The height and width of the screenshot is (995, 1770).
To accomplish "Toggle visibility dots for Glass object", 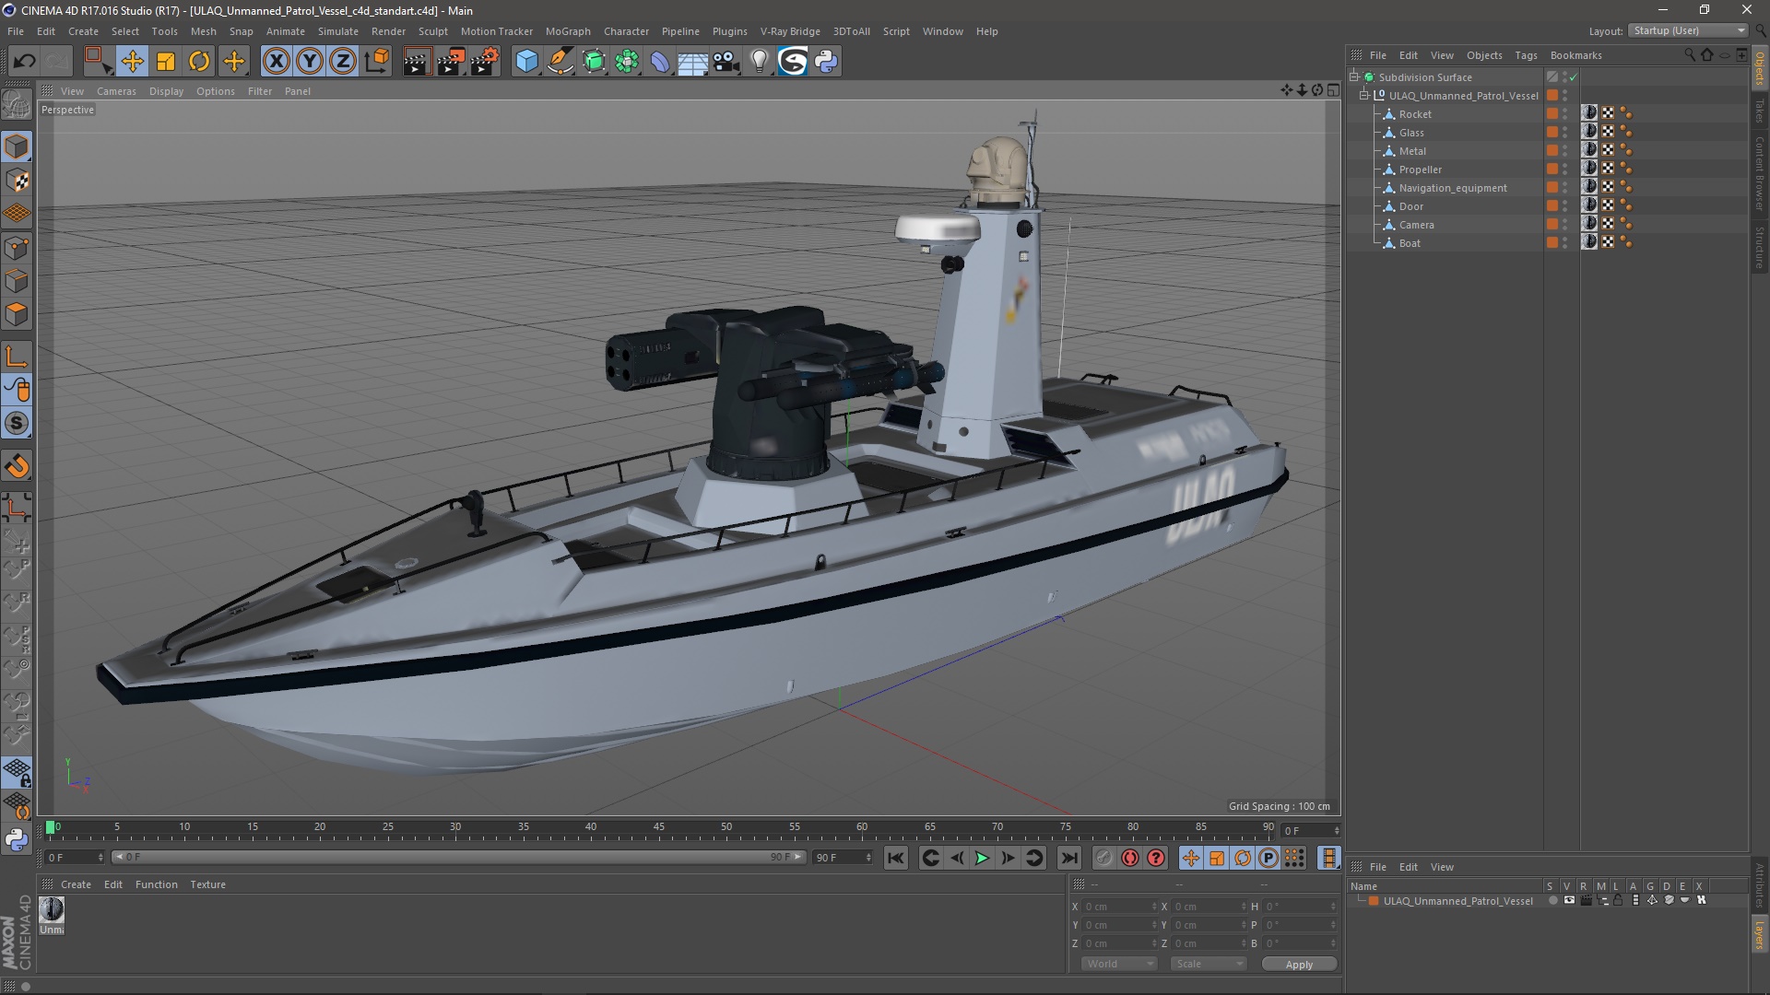I will [x=1565, y=133].
